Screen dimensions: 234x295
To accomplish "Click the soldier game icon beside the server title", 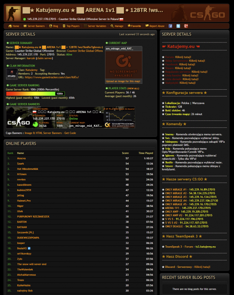I will click(x=13, y=13).
